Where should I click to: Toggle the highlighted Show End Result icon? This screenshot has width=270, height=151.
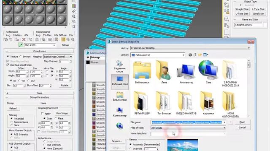[x=63, y=39]
